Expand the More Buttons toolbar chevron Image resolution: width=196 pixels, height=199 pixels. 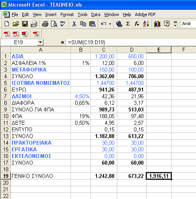click(175, 24)
